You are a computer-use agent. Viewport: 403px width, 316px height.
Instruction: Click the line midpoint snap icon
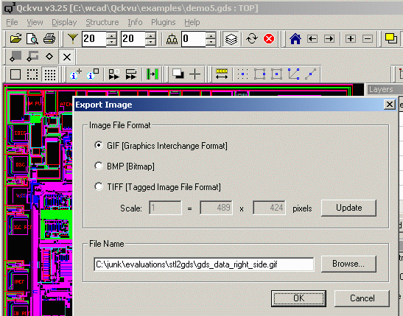pyautogui.click(x=310, y=74)
